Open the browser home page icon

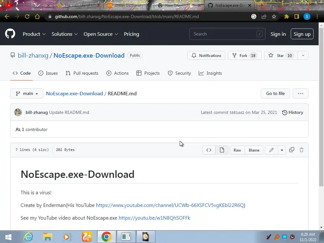[37, 16]
